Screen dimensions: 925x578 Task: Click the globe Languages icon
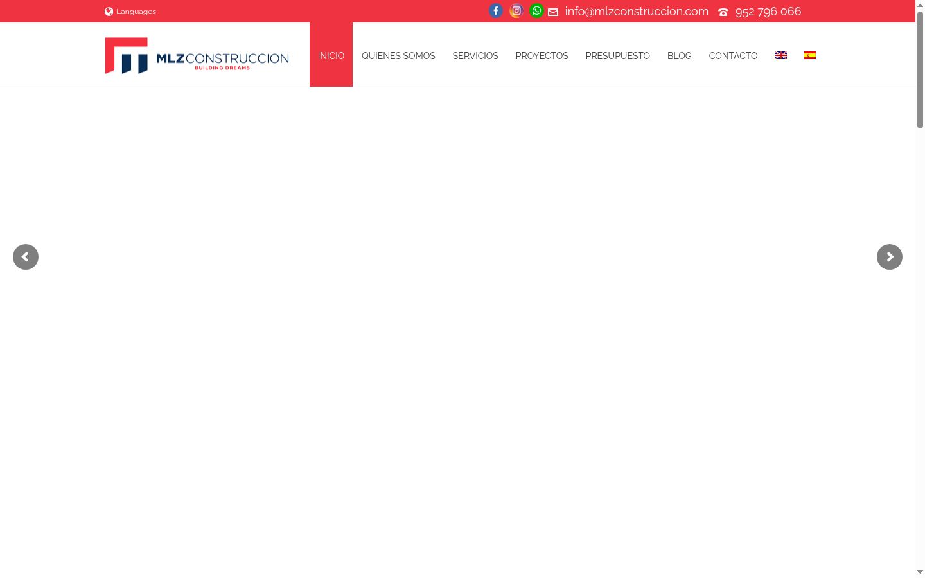(109, 12)
